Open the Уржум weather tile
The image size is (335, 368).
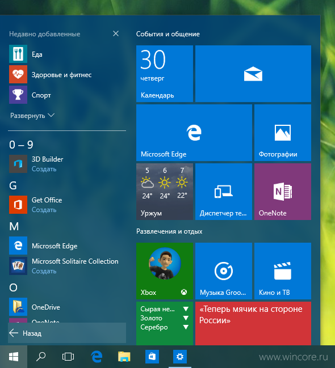[x=165, y=192]
